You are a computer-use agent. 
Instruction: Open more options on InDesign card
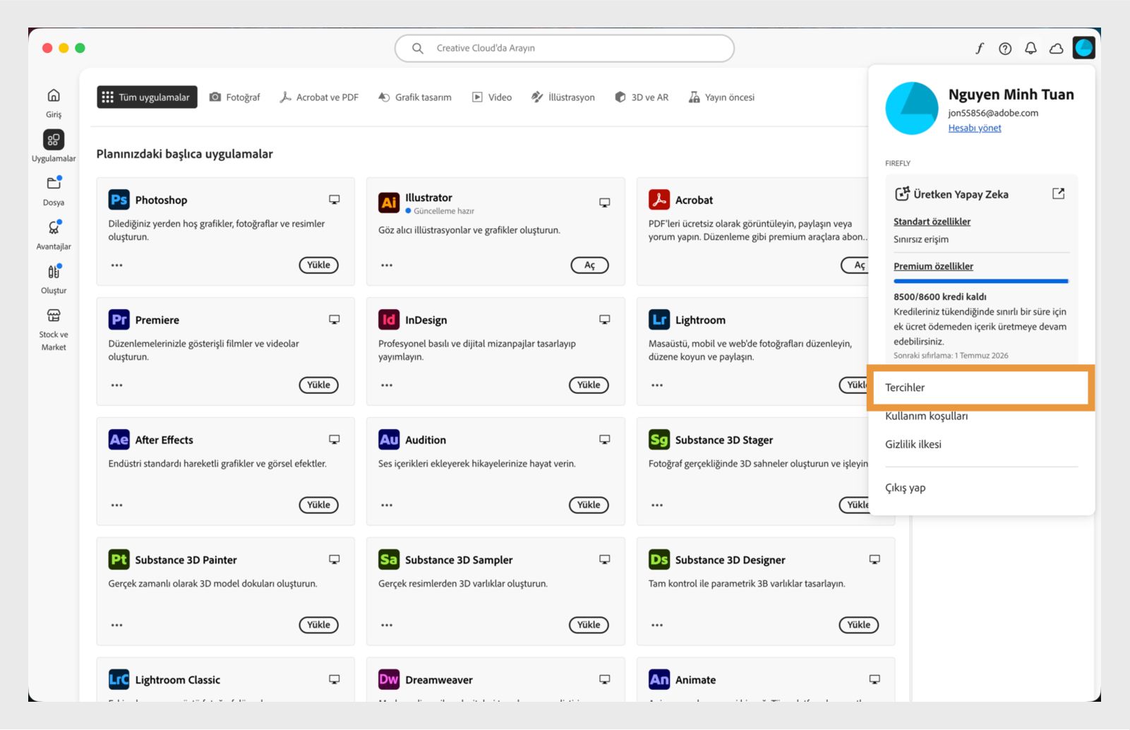coord(387,385)
